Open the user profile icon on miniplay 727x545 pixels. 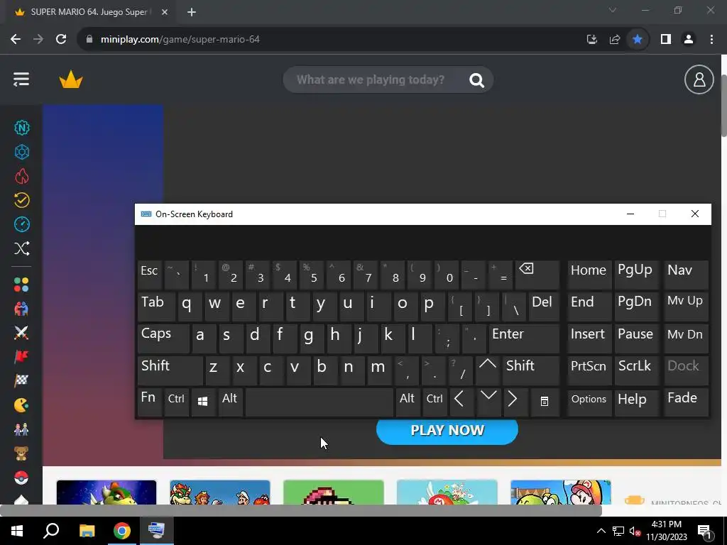[699, 79]
